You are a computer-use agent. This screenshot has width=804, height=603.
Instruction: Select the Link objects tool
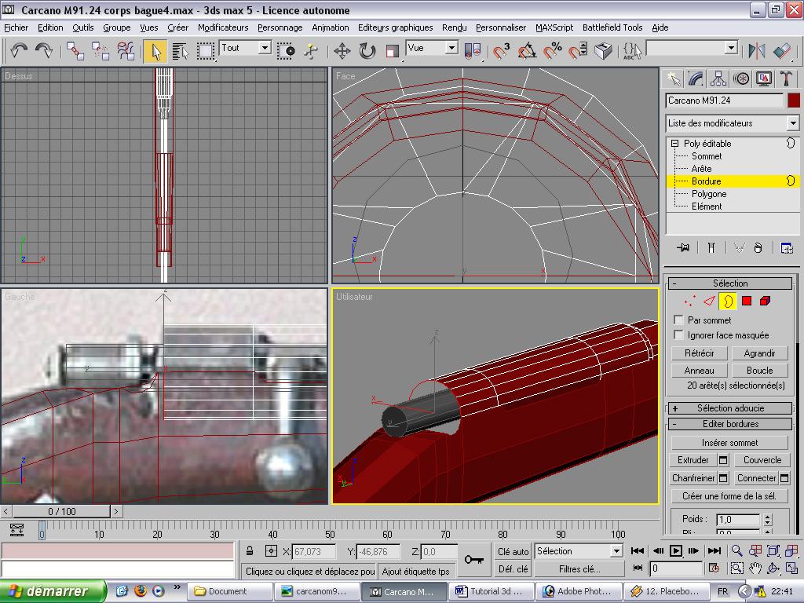(x=75, y=51)
